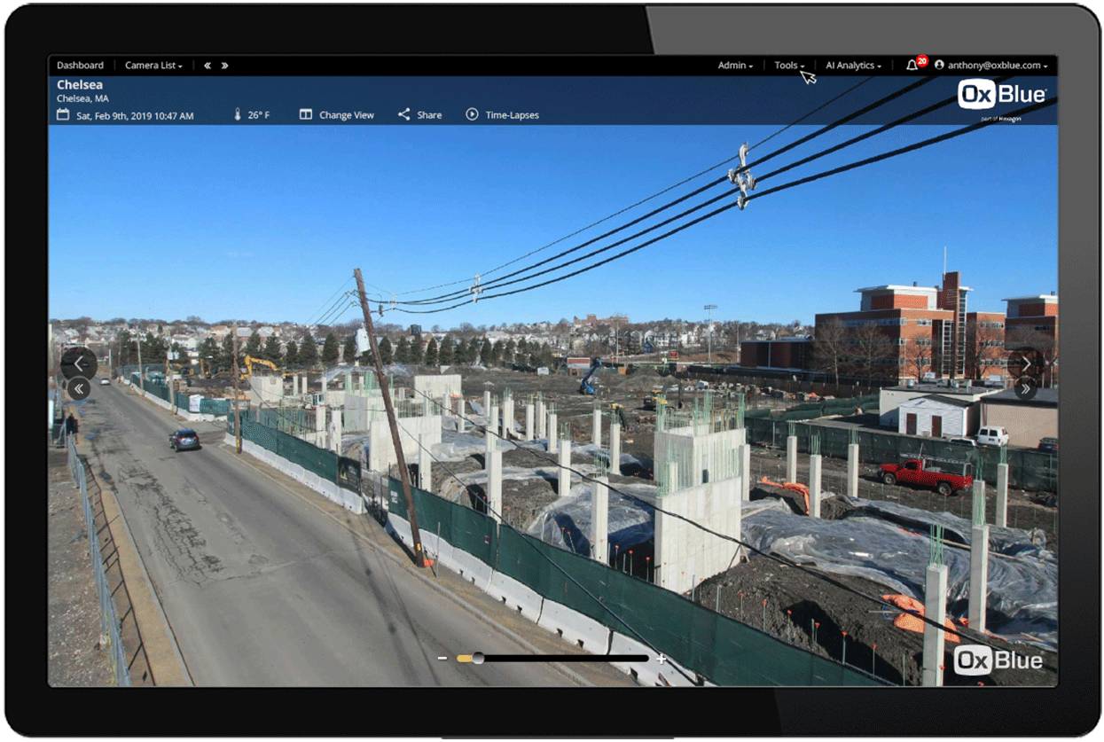Expand the Tools menu
Image resolution: width=1104 pixels, height=742 pixels.
click(788, 65)
